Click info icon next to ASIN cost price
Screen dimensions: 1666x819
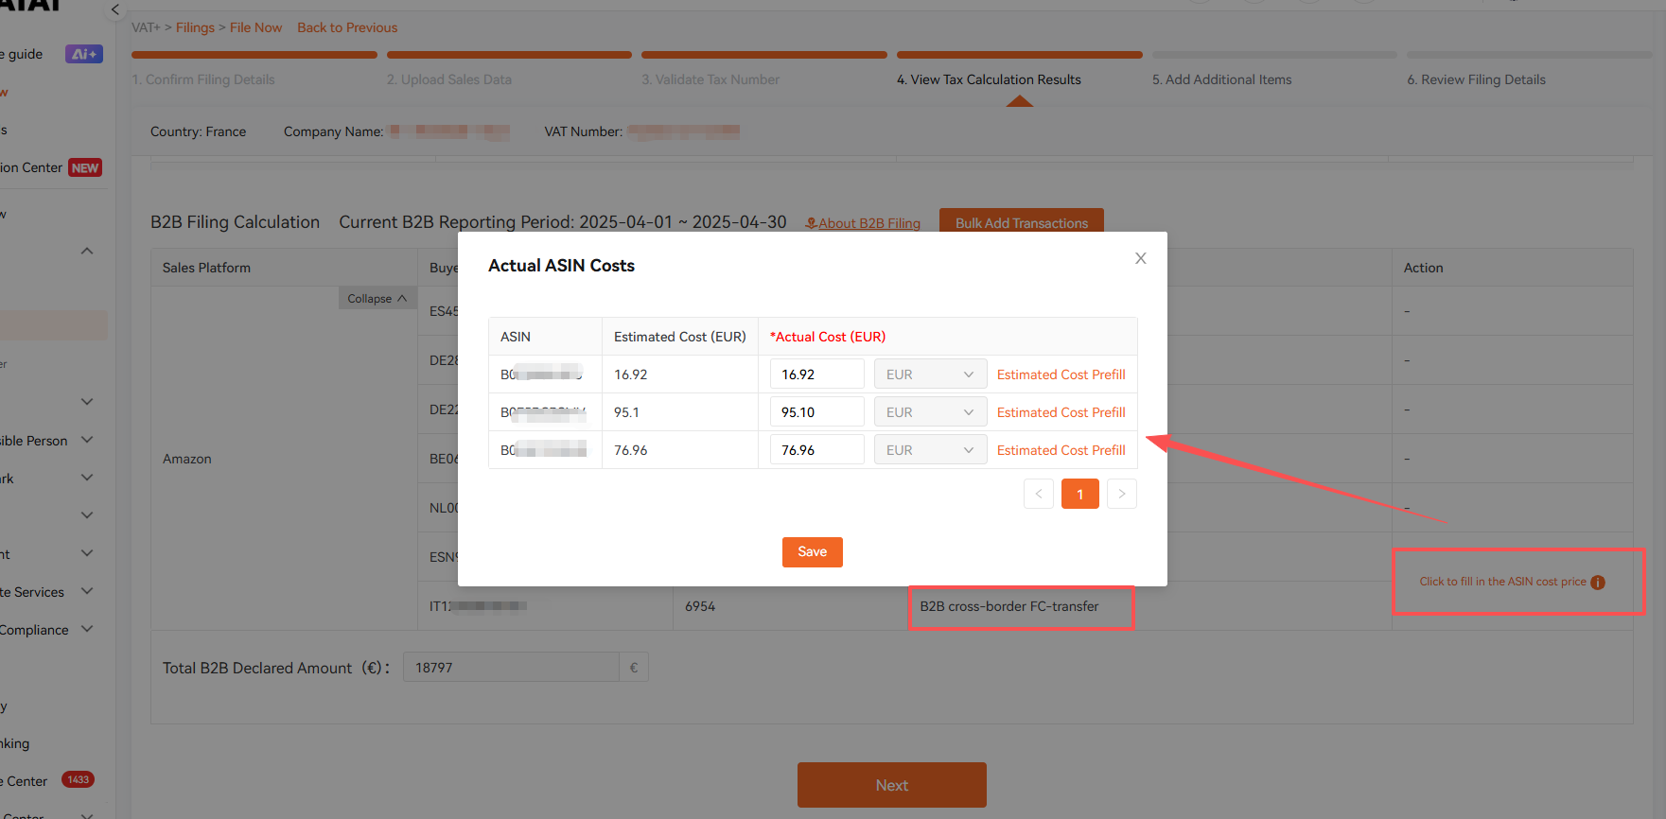click(x=1598, y=583)
